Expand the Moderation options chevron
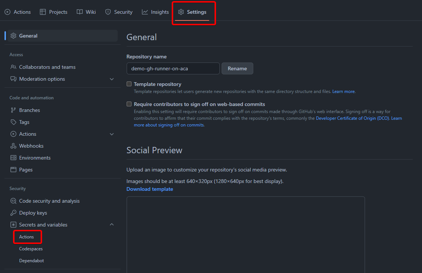The image size is (422, 273). (x=112, y=79)
